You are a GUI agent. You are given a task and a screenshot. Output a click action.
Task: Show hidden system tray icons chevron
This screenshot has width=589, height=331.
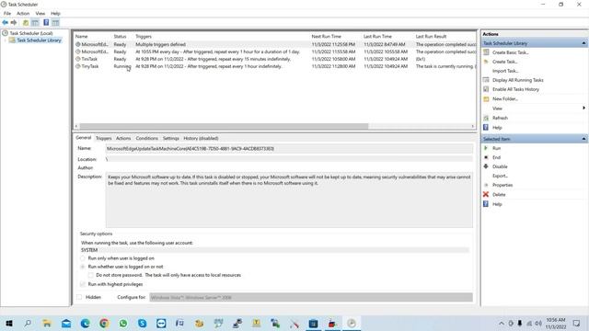point(502,323)
